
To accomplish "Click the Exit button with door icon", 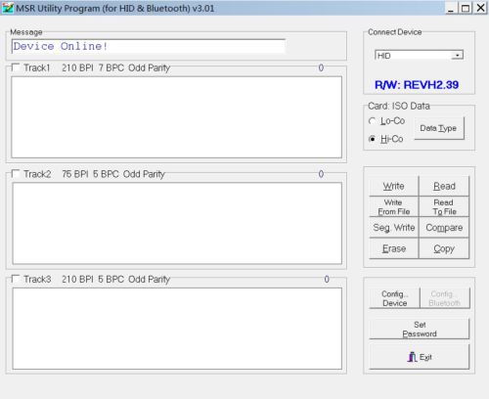I will point(420,357).
